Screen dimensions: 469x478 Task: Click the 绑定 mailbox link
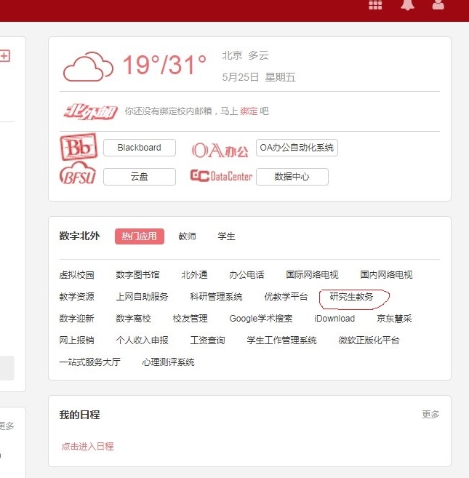[249, 111]
